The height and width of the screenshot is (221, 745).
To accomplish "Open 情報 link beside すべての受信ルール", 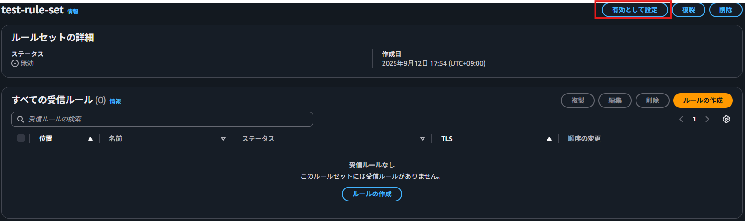I will (x=115, y=101).
